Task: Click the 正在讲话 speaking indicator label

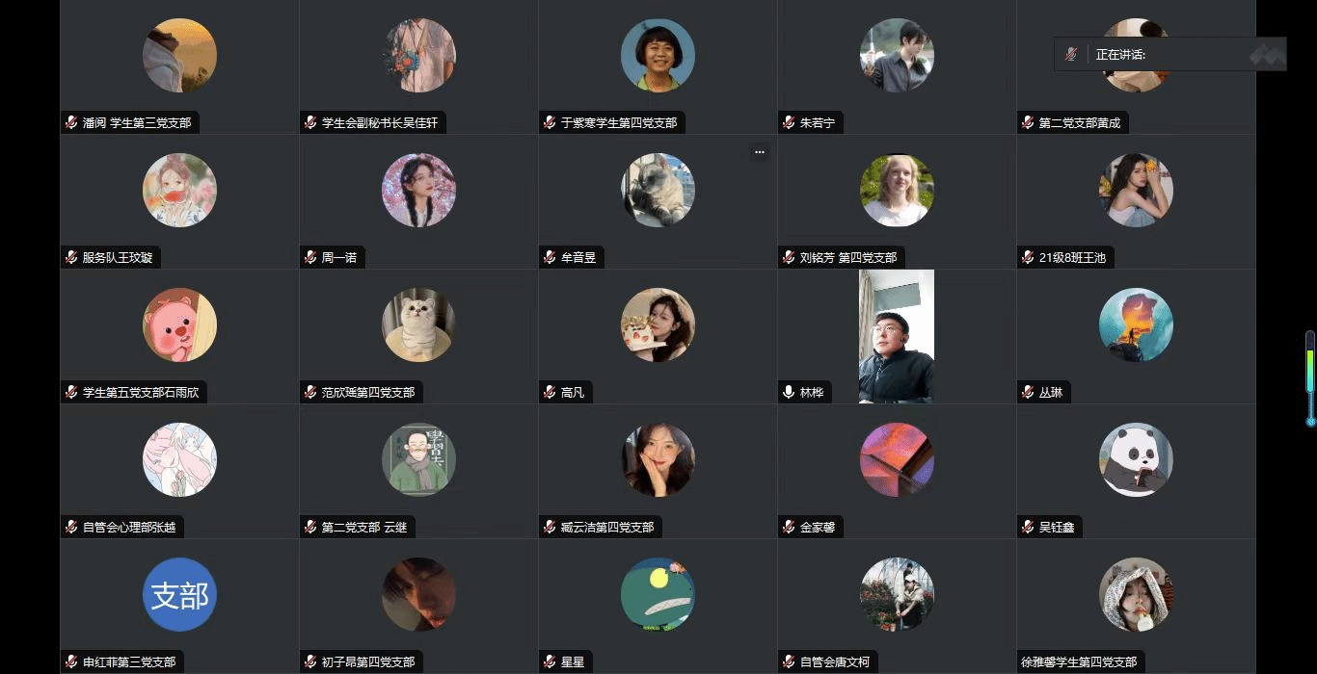Action: [1120, 55]
